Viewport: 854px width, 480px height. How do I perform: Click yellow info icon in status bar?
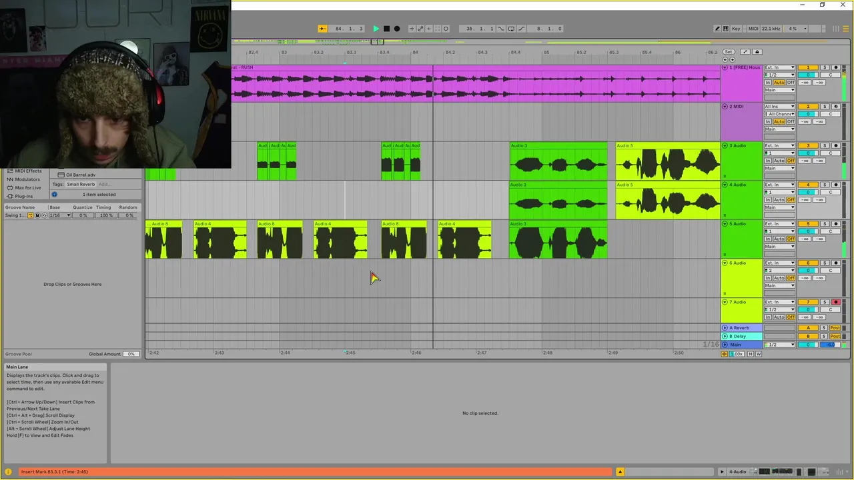[9, 472]
